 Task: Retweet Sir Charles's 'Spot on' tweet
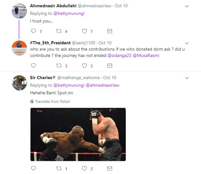(59, 168)
